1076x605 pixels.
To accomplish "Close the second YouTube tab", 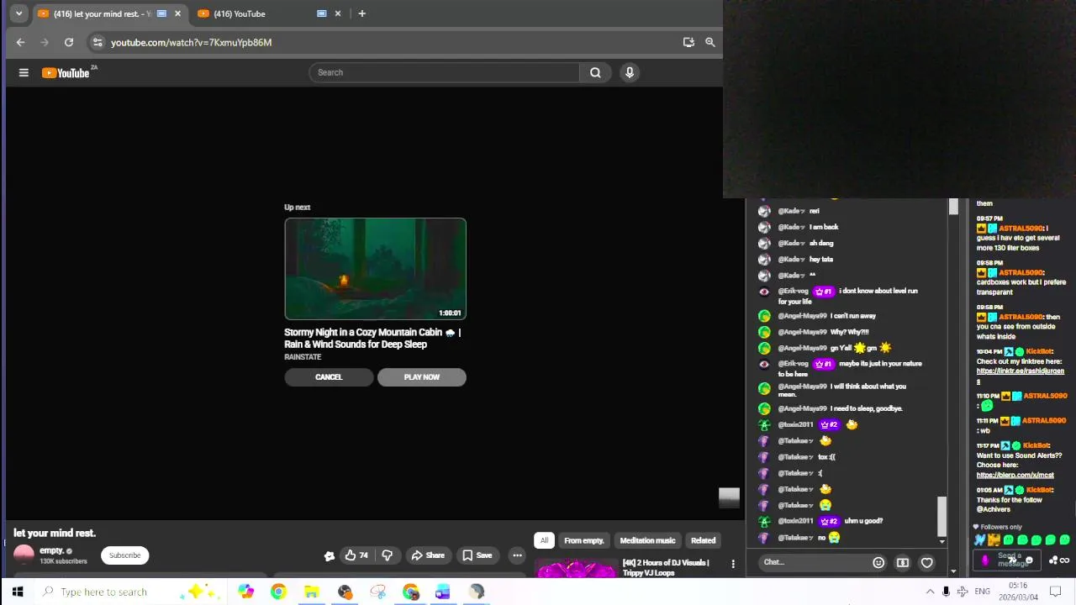I will pyautogui.click(x=338, y=13).
